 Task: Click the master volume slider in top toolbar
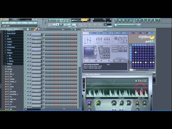(x=43, y=23)
